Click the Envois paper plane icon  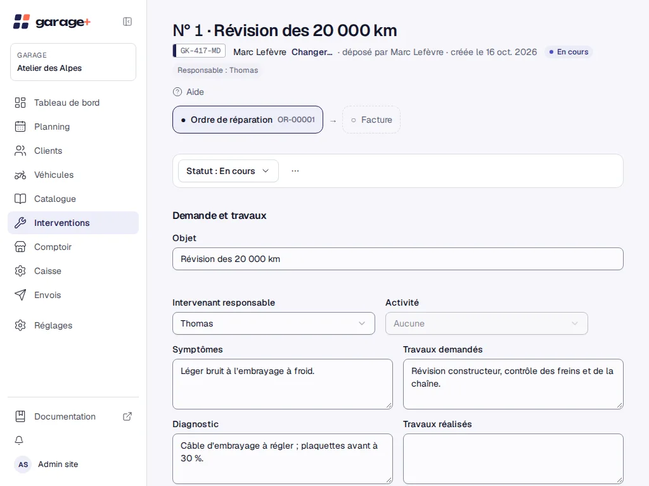(x=20, y=295)
